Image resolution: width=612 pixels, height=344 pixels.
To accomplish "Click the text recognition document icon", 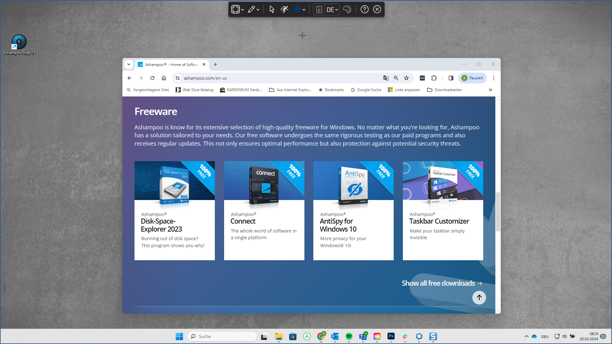I will point(319,10).
